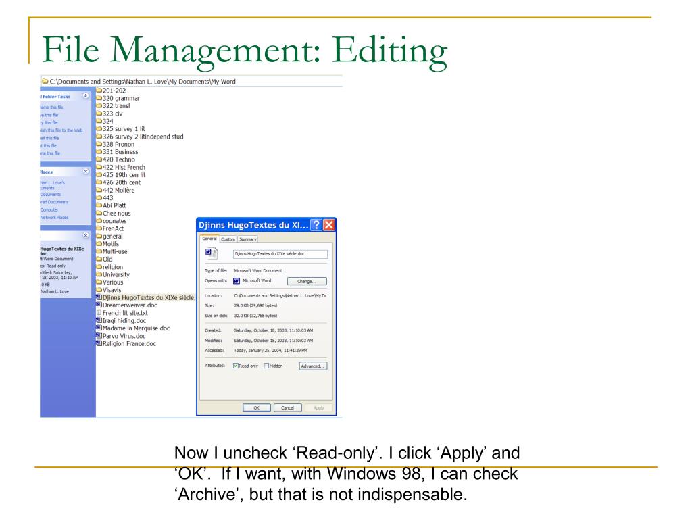This screenshot has height=519, width=692.
Task: Select Religion France.doc Word icon
Action: [99, 343]
